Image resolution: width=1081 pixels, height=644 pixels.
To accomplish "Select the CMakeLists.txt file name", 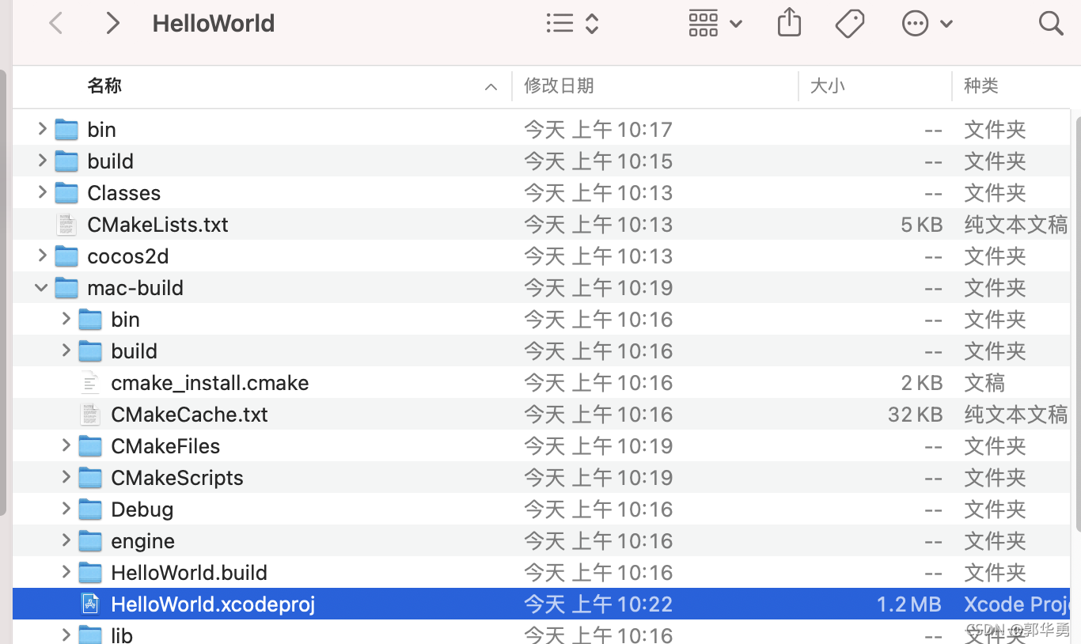I will tap(157, 225).
